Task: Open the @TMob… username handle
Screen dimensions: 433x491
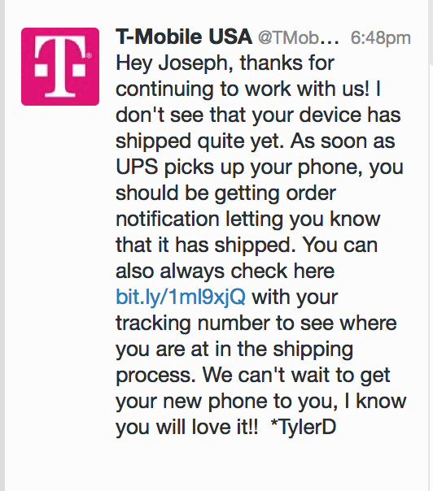Action: coord(299,38)
